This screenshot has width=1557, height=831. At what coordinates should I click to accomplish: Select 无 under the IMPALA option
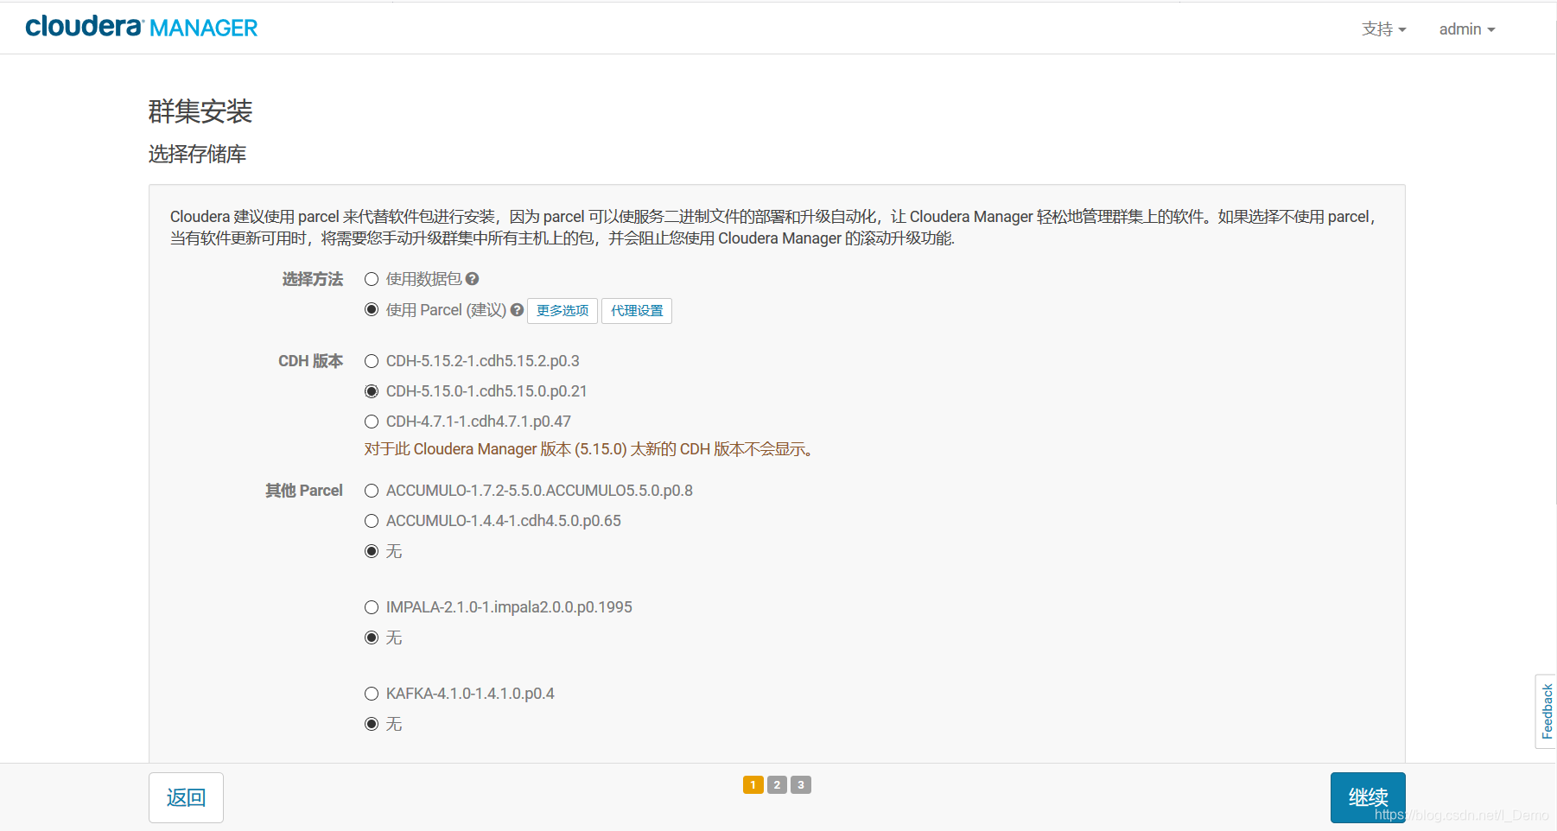[x=372, y=638]
